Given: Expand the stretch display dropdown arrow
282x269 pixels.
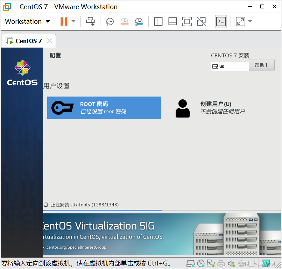Looking at the screenshot, I should pyautogui.click(x=250, y=21).
